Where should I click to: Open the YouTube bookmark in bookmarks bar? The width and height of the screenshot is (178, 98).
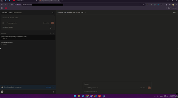[x=6, y=8]
